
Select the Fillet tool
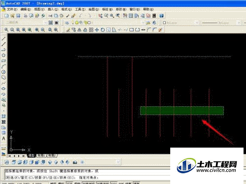(x=154, y=30)
